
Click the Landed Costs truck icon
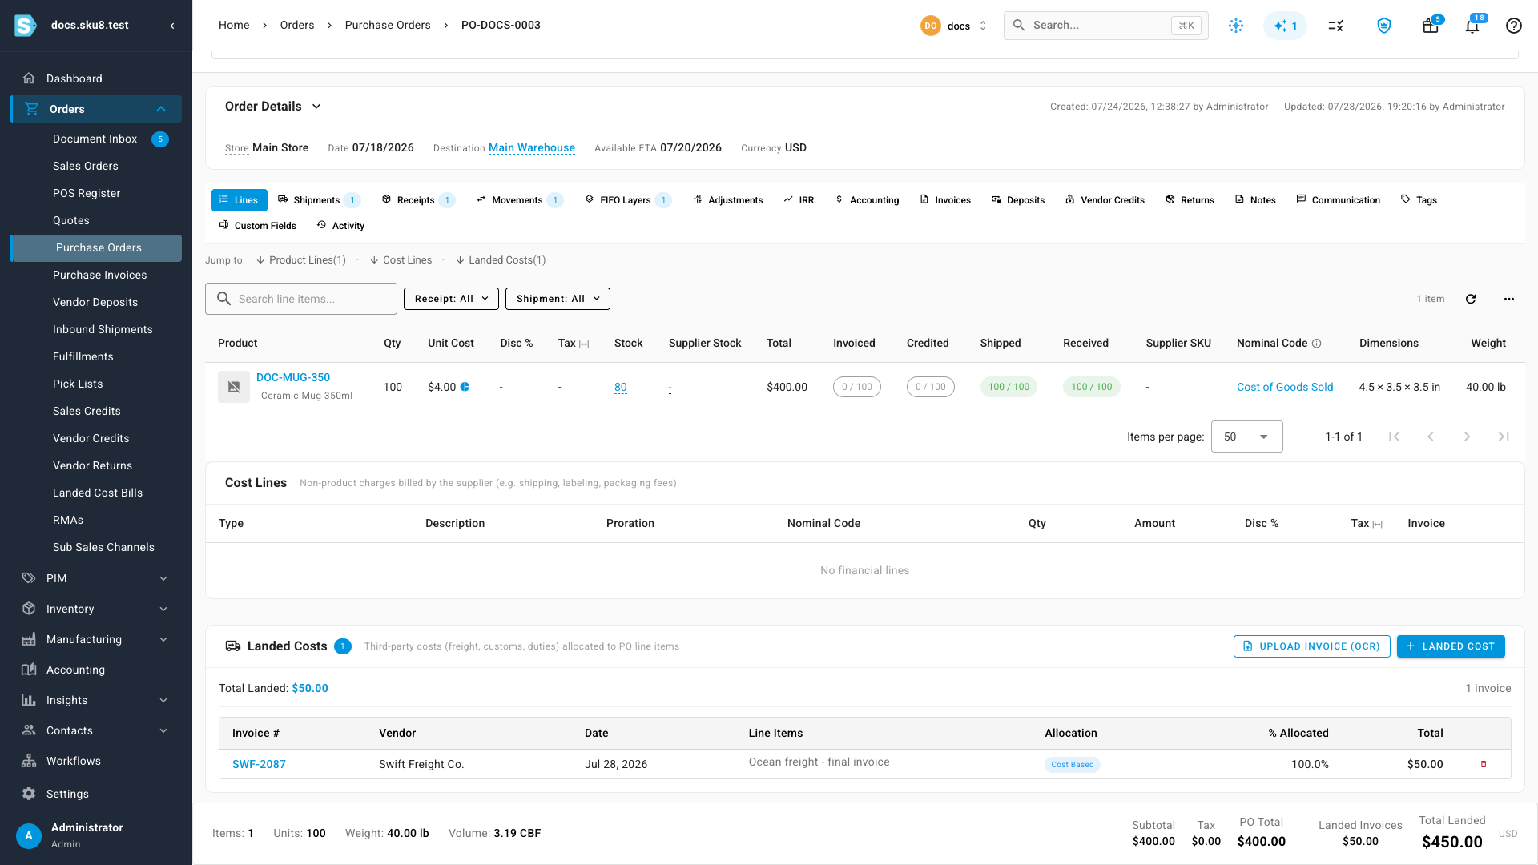[x=233, y=646]
